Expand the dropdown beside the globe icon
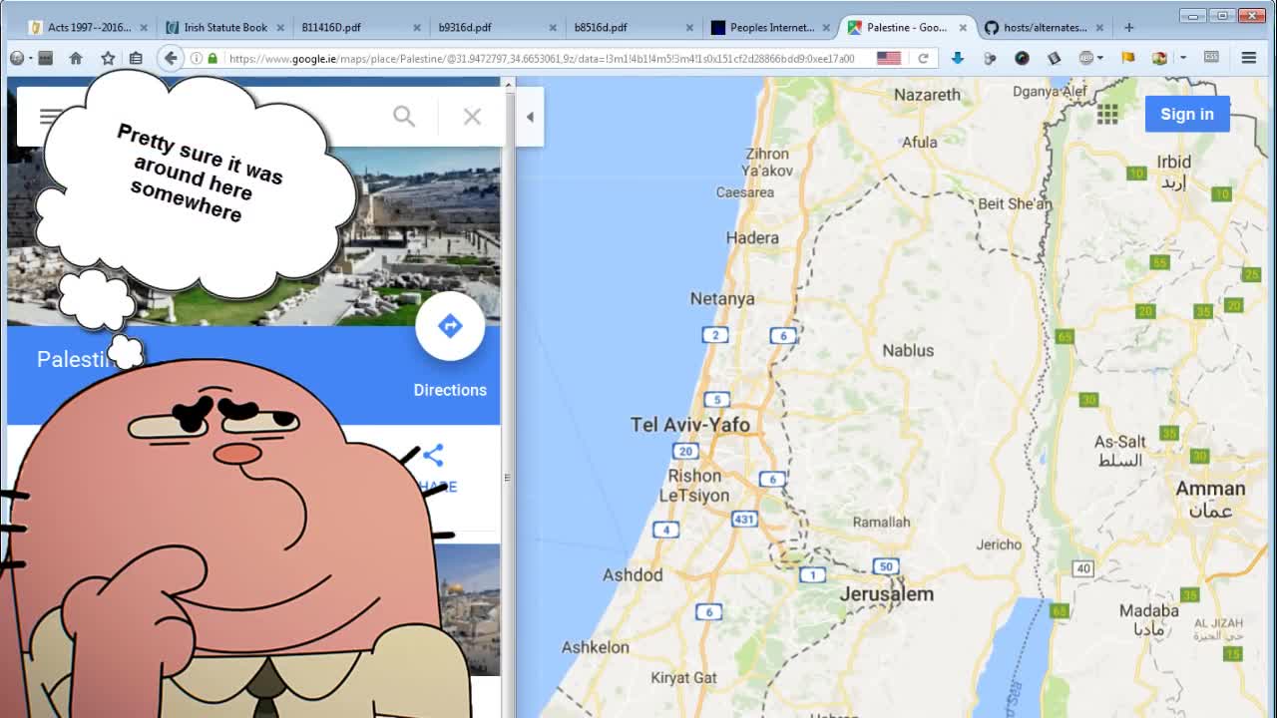The height and width of the screenshot is (718, 1277). pos(1099,59)
